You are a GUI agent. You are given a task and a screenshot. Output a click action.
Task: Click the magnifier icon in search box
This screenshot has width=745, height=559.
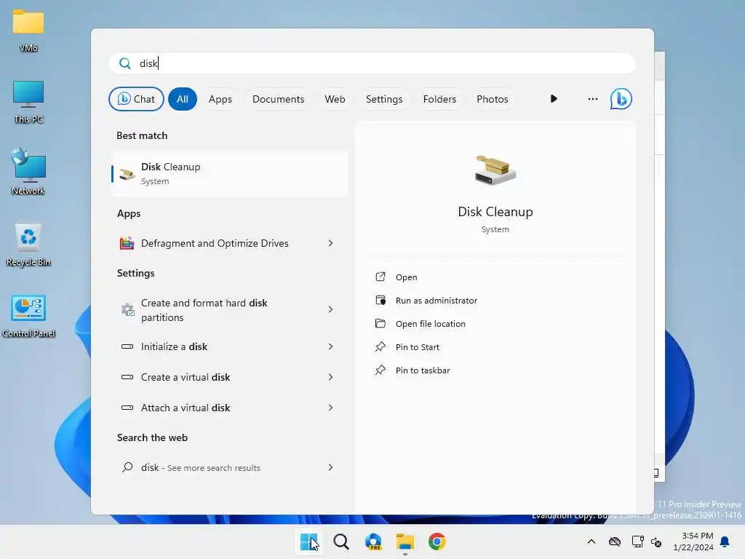point(125,63)
